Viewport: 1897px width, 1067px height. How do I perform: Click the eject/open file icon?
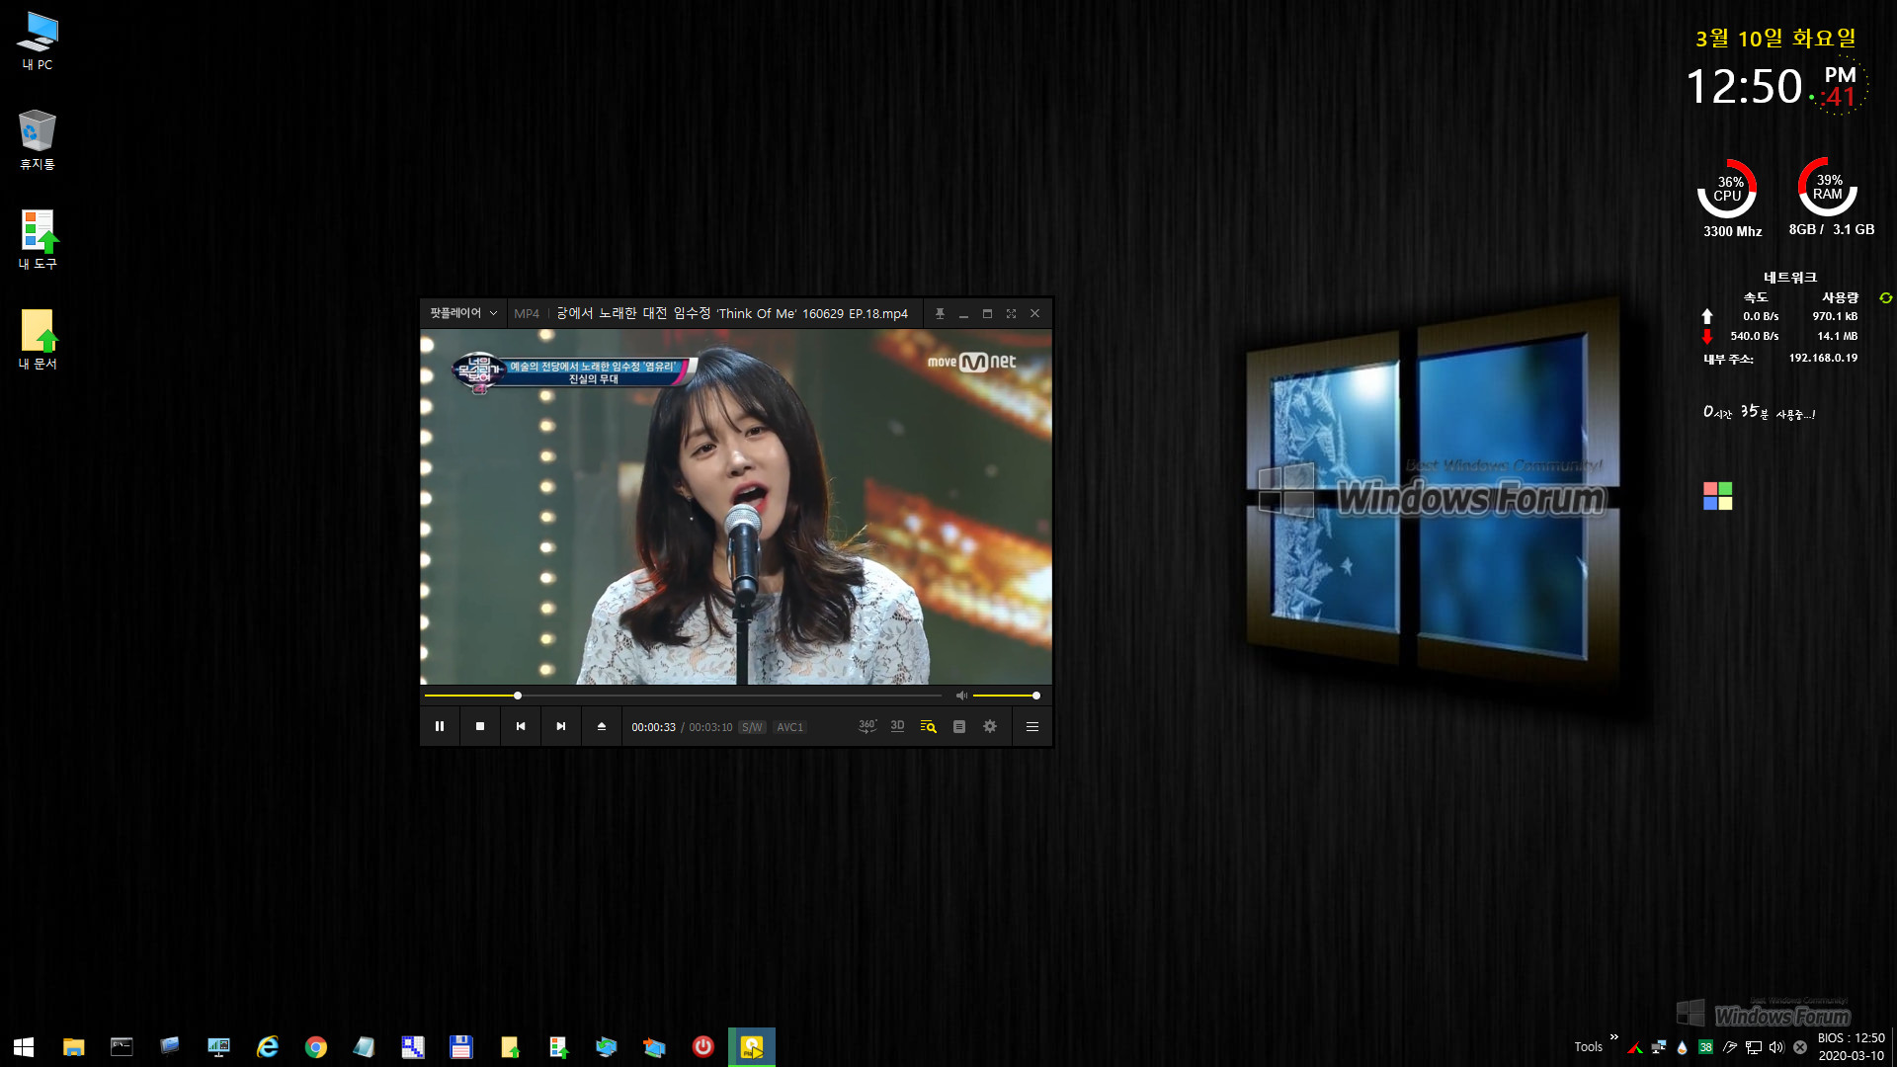[x=602, y=726]
